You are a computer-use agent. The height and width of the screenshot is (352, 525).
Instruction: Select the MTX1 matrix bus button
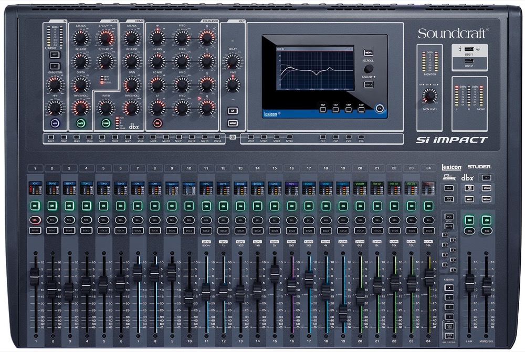click(251, 137)
